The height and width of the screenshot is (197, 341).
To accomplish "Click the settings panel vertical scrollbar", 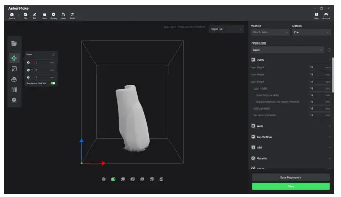I will coord(333,75).
